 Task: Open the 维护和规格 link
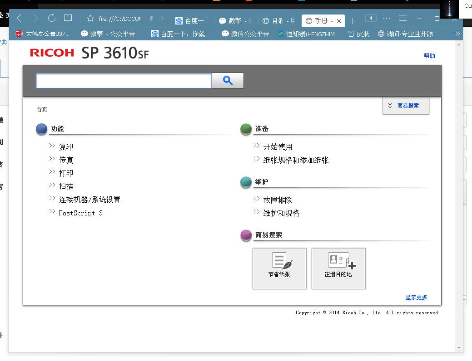(281, 214)
